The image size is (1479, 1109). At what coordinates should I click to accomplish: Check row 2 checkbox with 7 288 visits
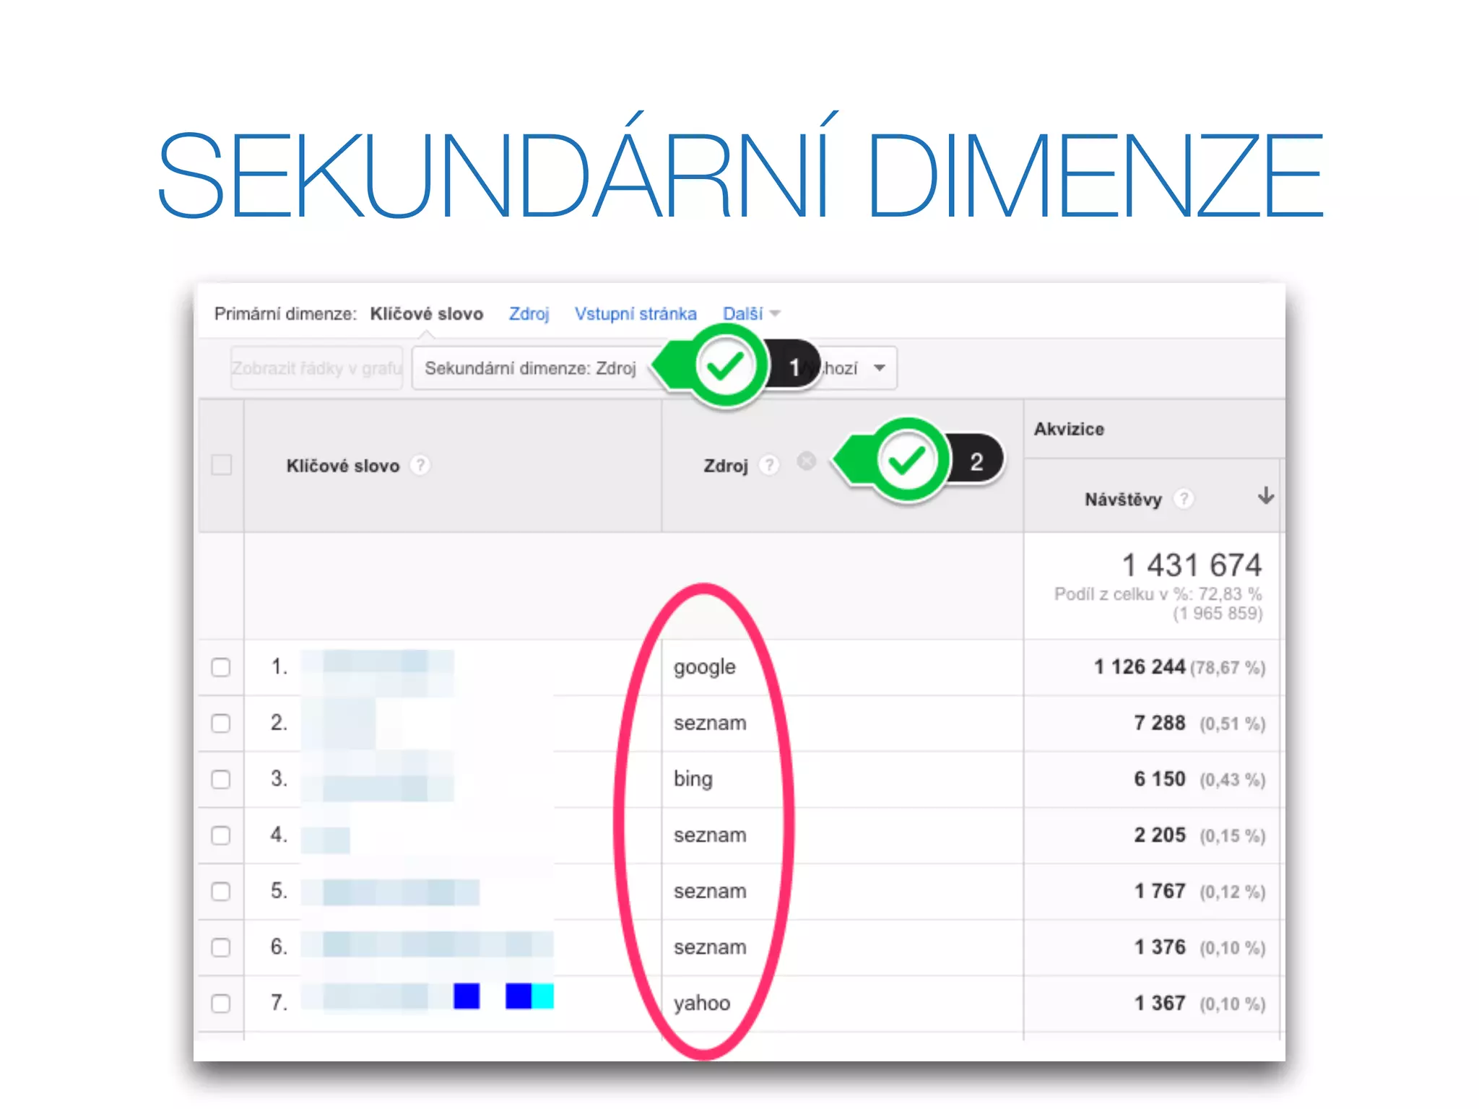coord(221,723)
